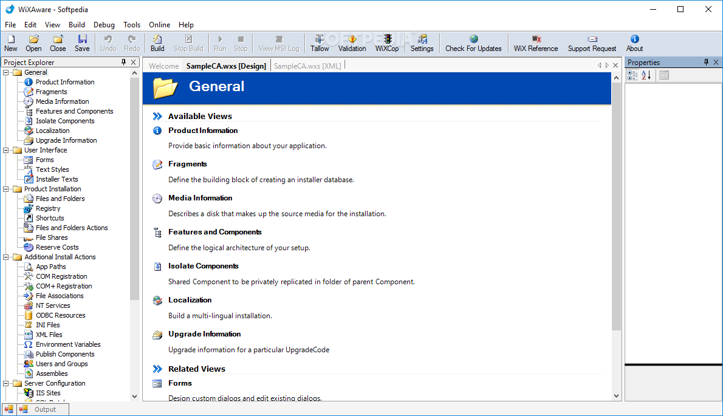Viewport: 723px width, 416px height.
Task: Collapse the Server Configuration tree node
Action: pyautogui.click(x=6, y=383)
